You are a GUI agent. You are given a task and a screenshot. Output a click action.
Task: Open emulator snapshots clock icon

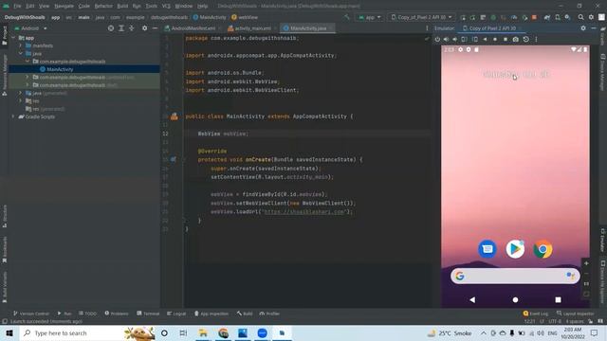pyautogui.click(x=525, y=39)
